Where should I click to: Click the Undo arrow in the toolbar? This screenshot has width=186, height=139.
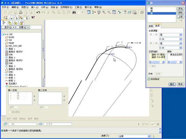[38, 12]
